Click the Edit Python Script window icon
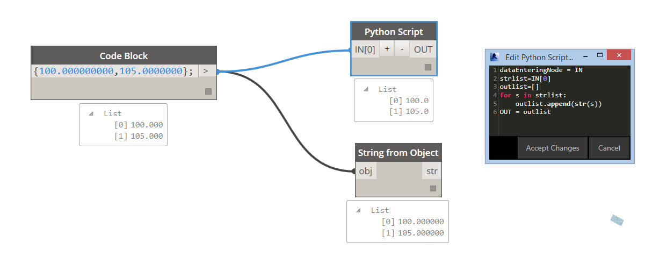This screenshot has width=645, height=257. pyautogui.click(x=495, y=57)
